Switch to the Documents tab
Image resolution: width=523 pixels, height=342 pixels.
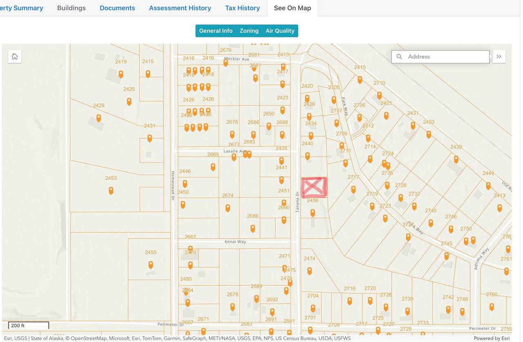click(117, 8)
